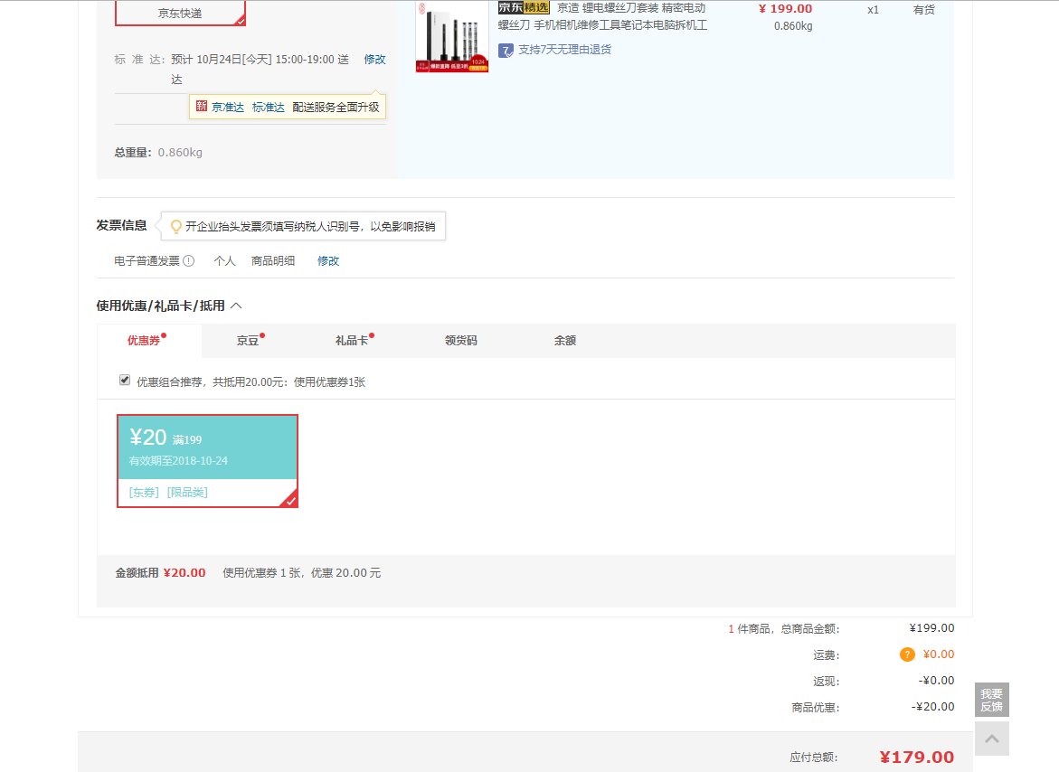Open the 标准达 link
This screenshot has width=1059, height=772.
(x=268, y=108)
